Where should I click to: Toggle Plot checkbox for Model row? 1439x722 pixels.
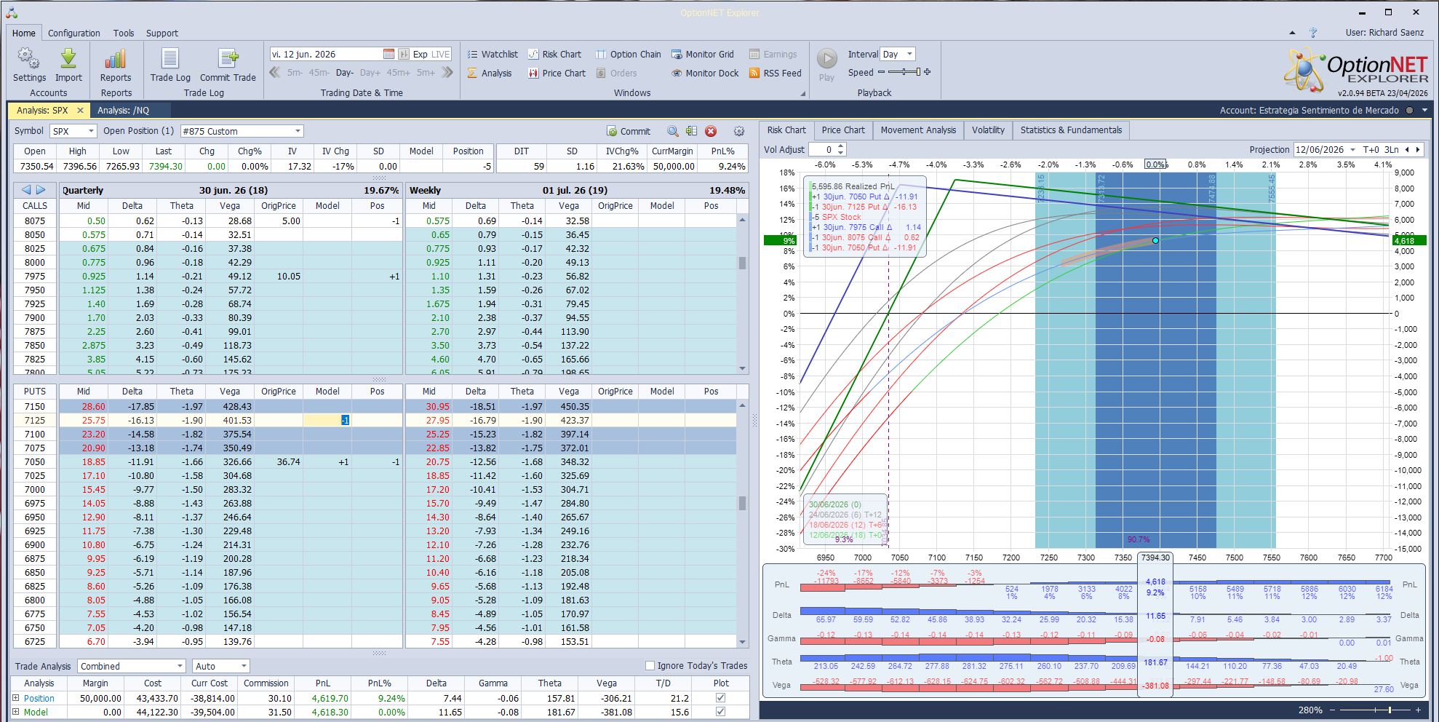point(720,712)
